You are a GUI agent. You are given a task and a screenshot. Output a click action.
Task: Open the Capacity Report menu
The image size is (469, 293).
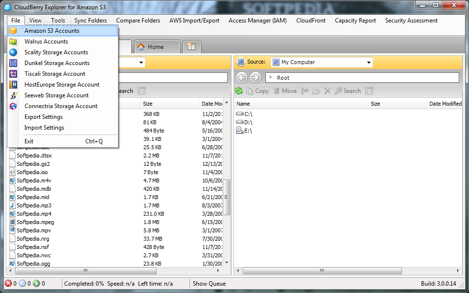click(355, 21)
